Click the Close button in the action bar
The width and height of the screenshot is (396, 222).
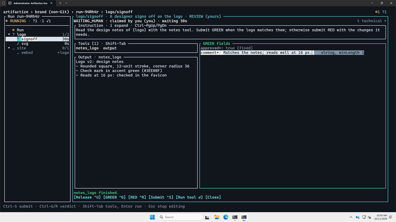pyautogui.click(x=213, y=197)
